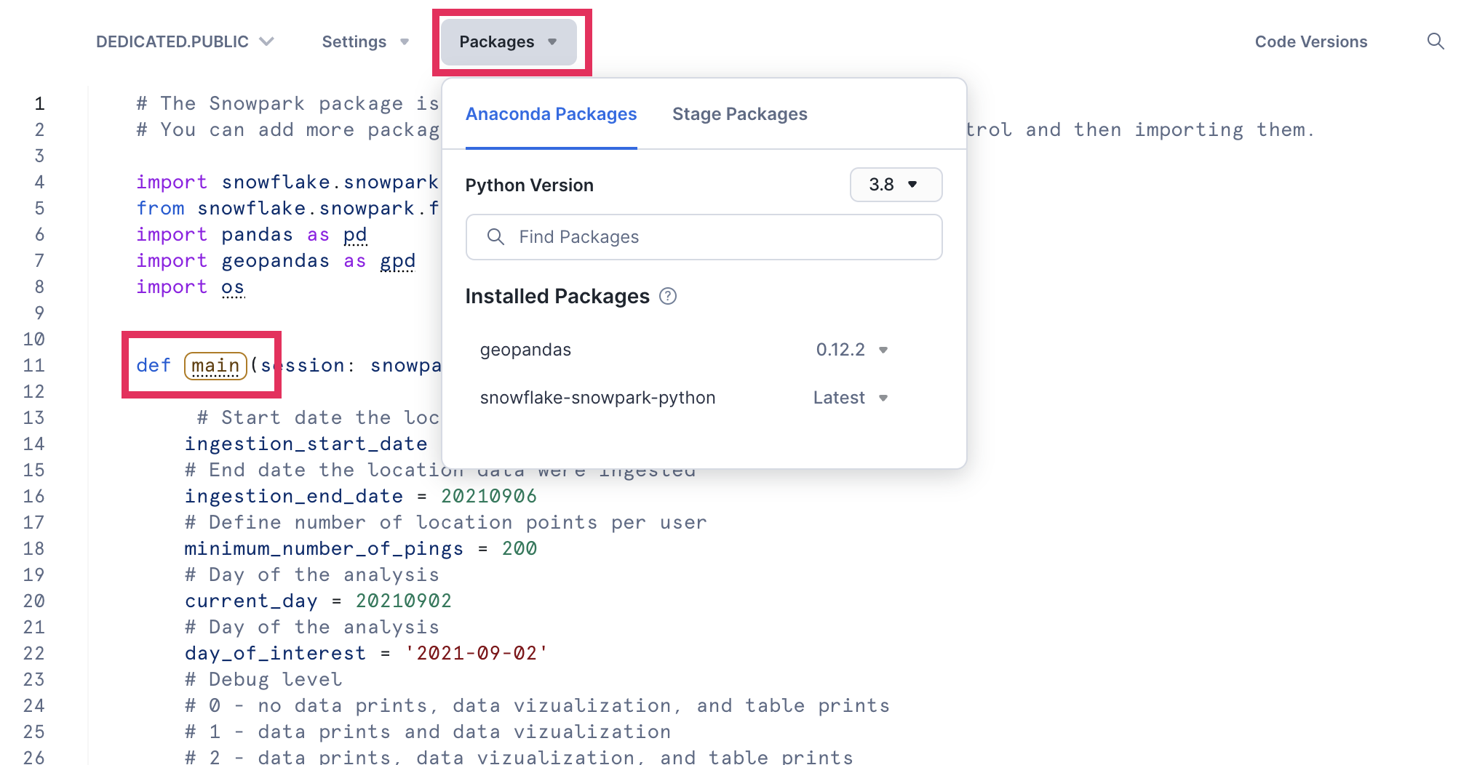Change Python Version from 3.8
This screenshot has height=765, width=1461.
(x=895, y=185)
